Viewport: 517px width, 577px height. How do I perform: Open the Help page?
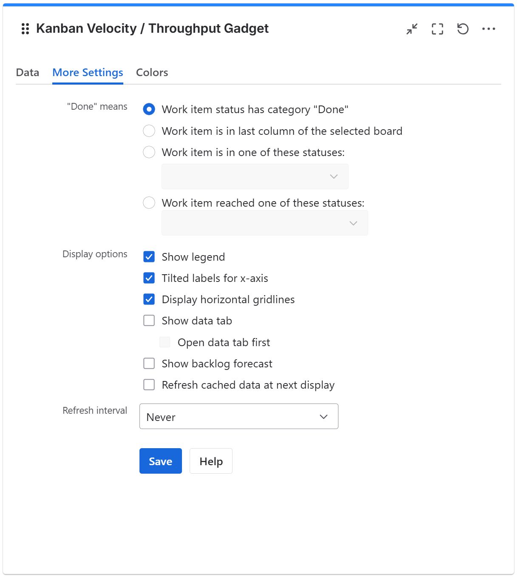pyautogui.click(x=211, y=461)
